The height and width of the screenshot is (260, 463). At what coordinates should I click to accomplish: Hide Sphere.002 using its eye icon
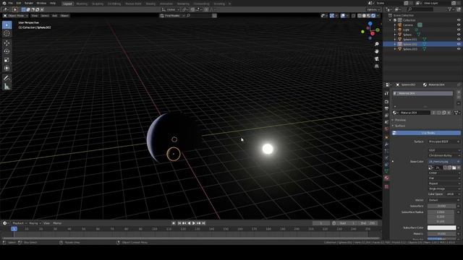click(459, 44)
